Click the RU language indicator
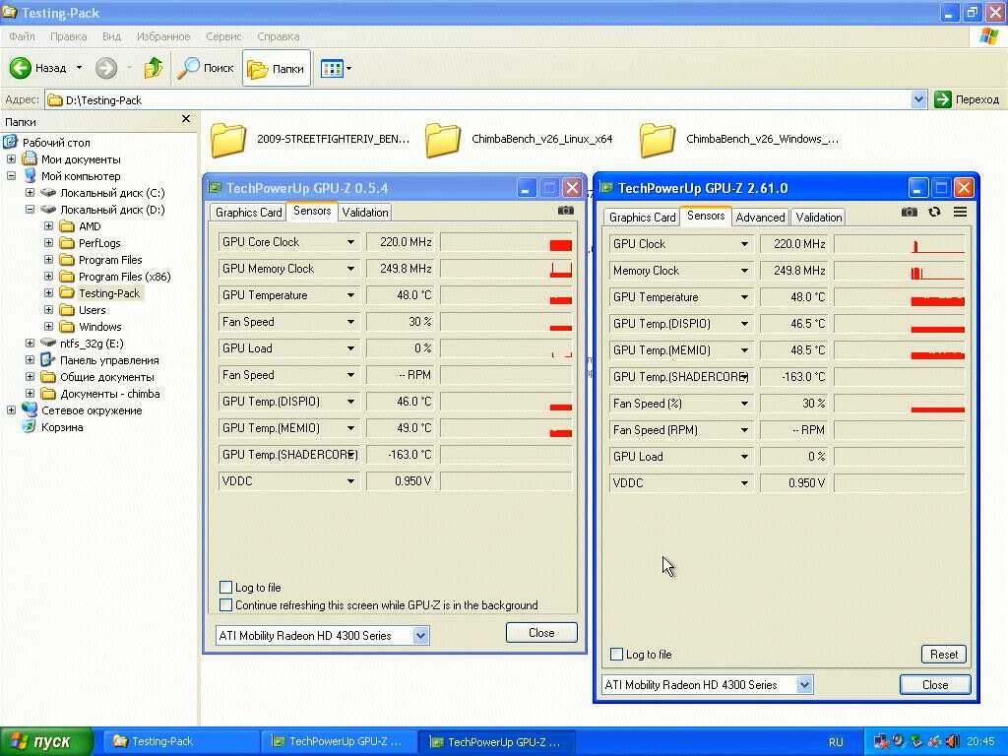The width and height of the screenshot is (1008, 756). (836, 742)
